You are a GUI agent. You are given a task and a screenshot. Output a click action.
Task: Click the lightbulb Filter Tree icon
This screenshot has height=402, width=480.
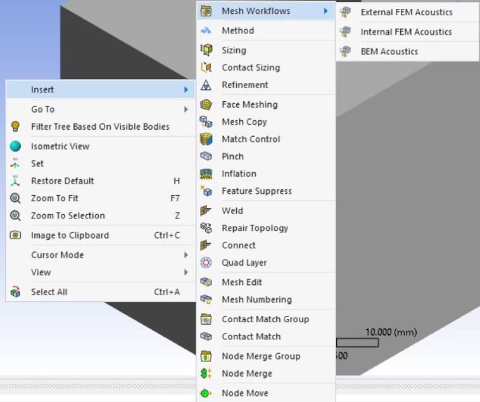pyautogui.click(x=15, y=127)
